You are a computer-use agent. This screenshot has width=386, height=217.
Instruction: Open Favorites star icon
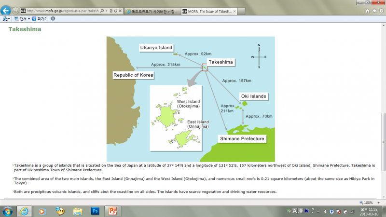374,10
